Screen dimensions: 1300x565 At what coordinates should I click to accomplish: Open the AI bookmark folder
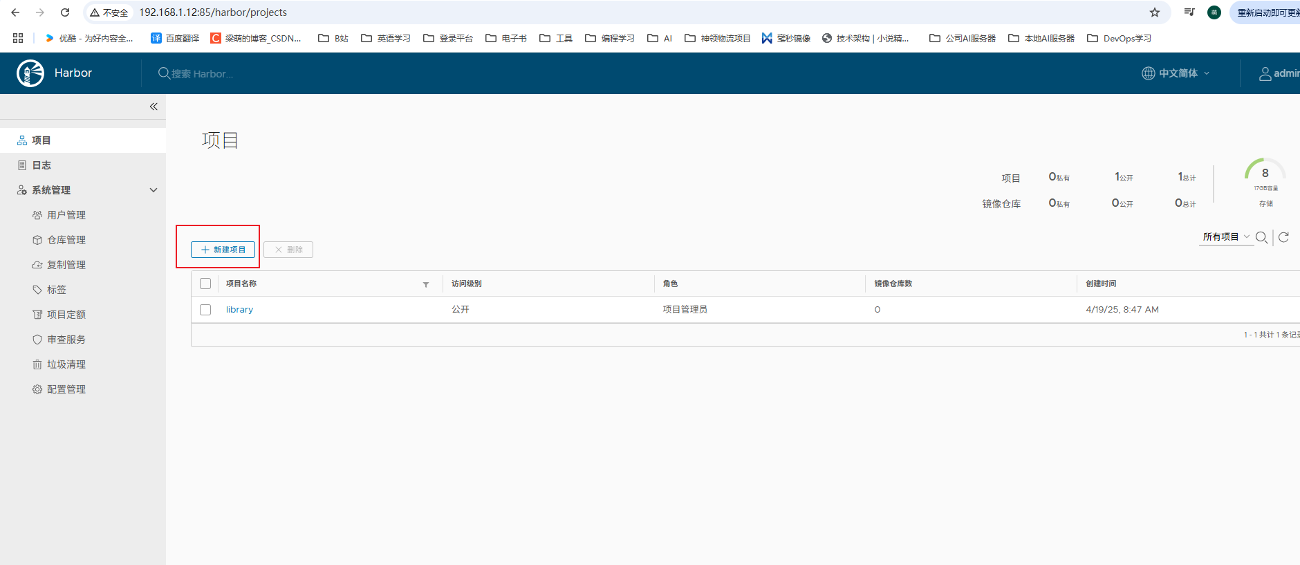[660, 38]
